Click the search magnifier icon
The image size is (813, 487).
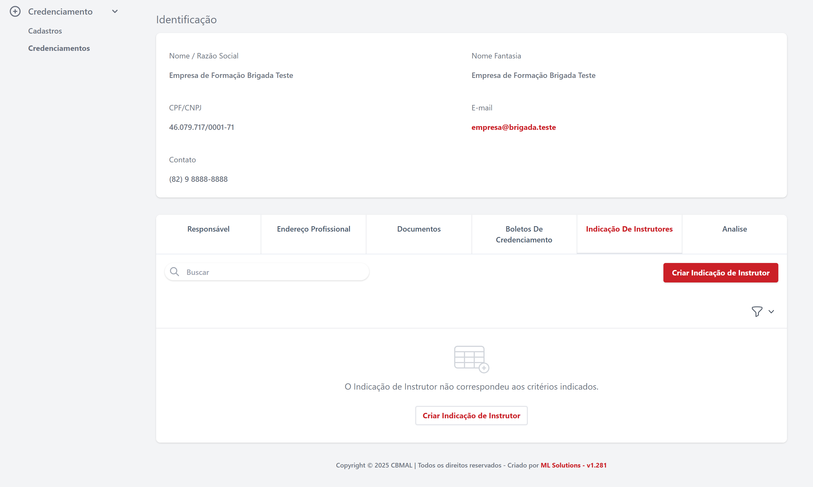pos(175,272)
